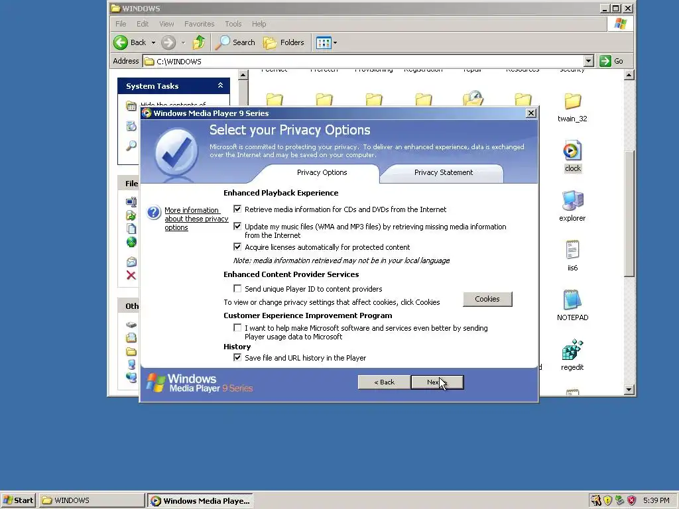Open the Edit menu in Explorer
The height and width of the screenshot is (509, 679).
(143, 24)
